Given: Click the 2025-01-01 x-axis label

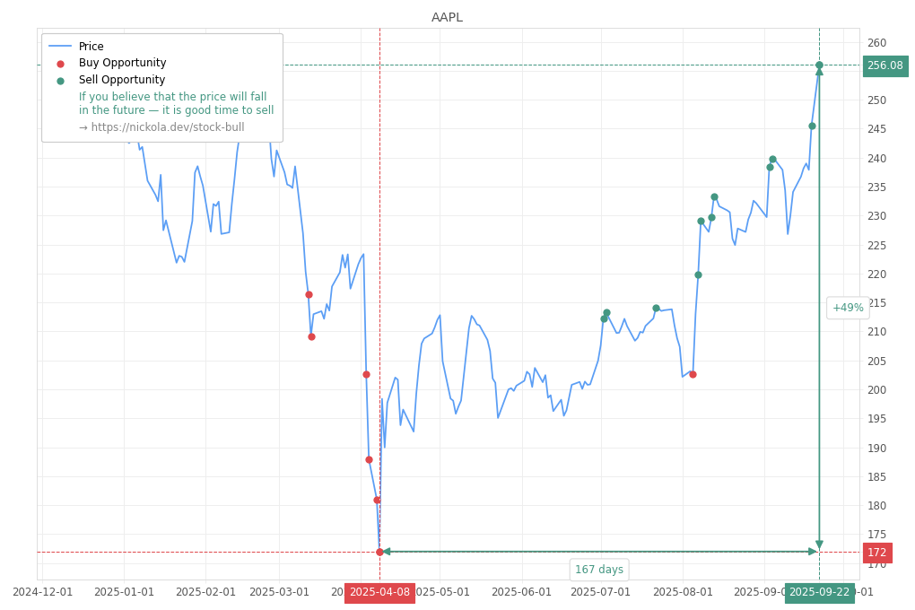Looking at the screenshot, I should pos(124,592).
